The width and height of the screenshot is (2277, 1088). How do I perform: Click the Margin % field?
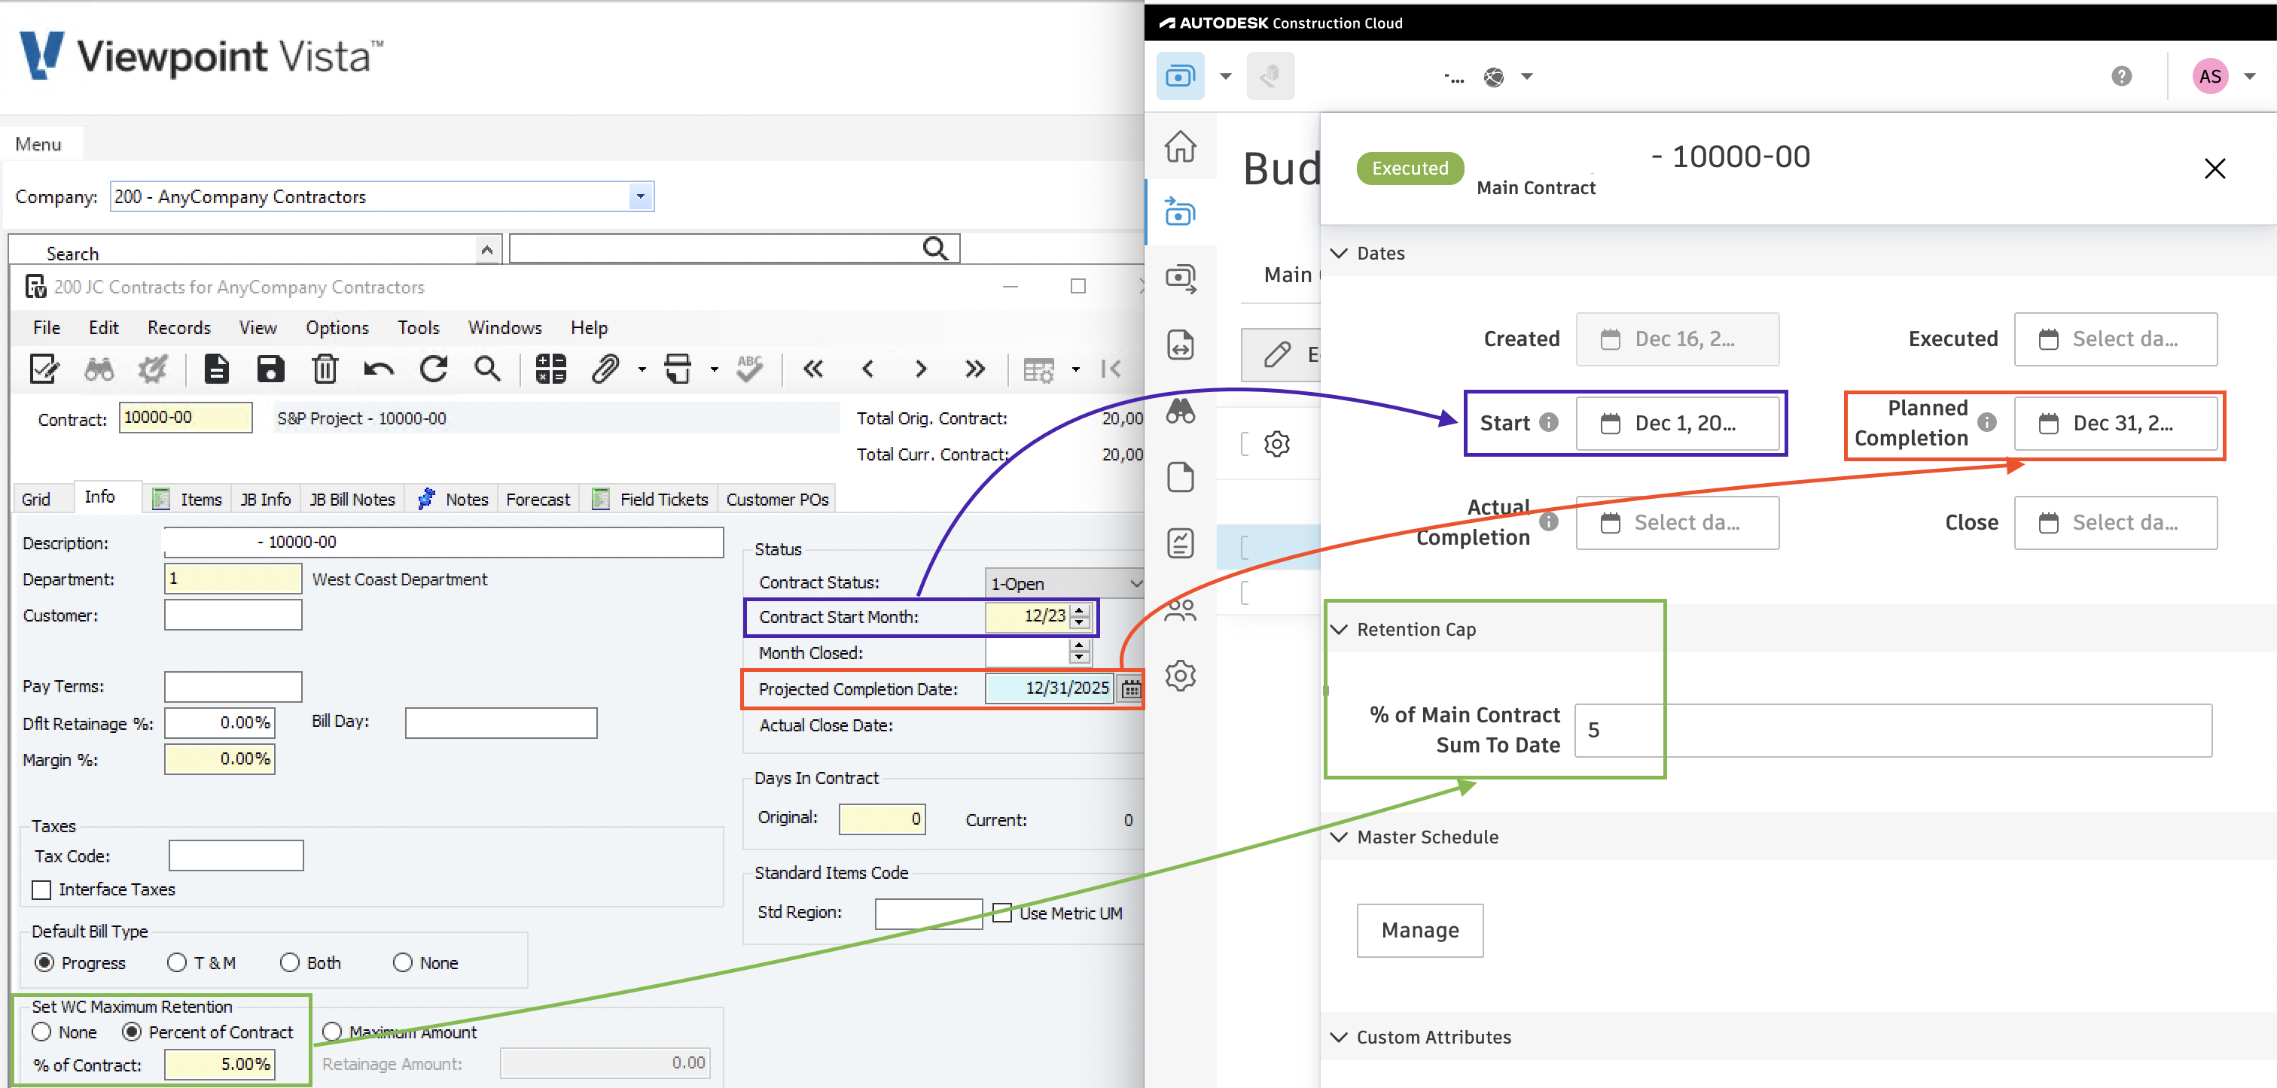[219, 759]
